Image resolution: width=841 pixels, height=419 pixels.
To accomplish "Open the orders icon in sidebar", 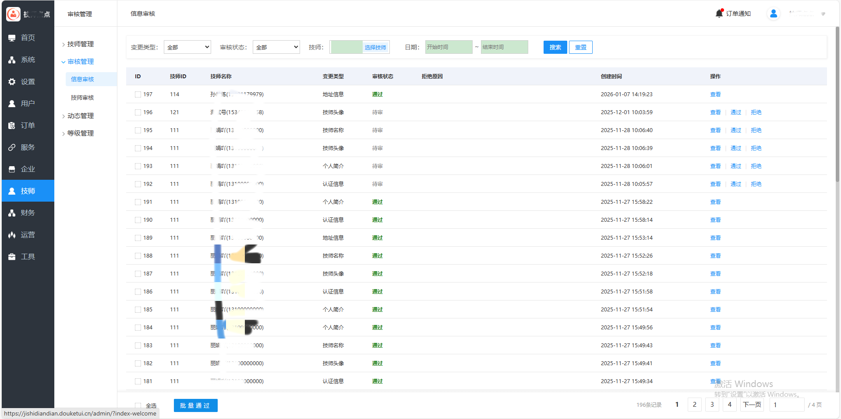I will point(12,126).
